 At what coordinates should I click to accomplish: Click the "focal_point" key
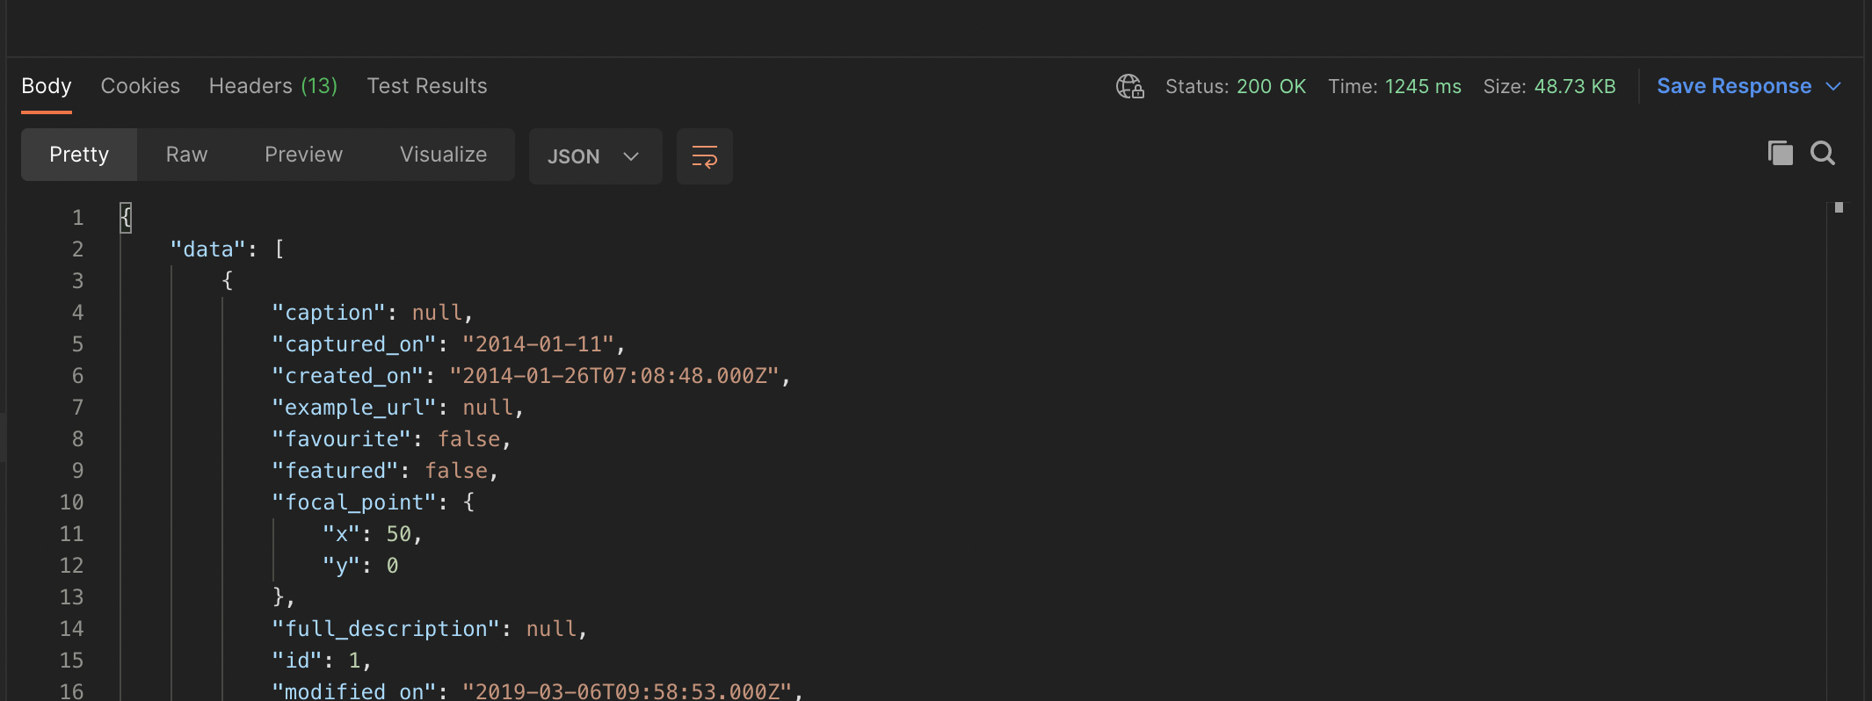coord(354,502)
